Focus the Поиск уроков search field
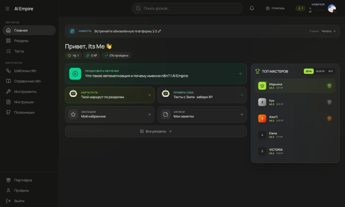This screenshot has width=345, height=207. tap(187, 8)
